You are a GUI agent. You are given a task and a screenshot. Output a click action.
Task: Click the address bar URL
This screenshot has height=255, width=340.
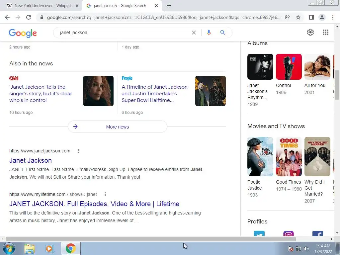coord(164,17)
